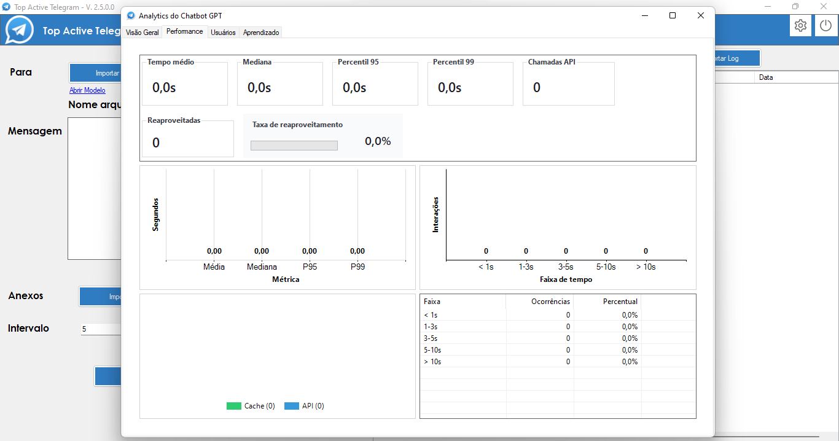Image resolution: width=839 pixels, height=441 pixels.
Task: Open the Usuários tab
Action: (223, 33)
